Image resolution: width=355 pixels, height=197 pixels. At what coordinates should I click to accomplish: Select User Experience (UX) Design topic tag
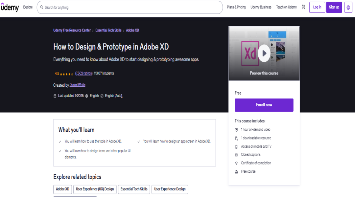click(x=95, y=189)
